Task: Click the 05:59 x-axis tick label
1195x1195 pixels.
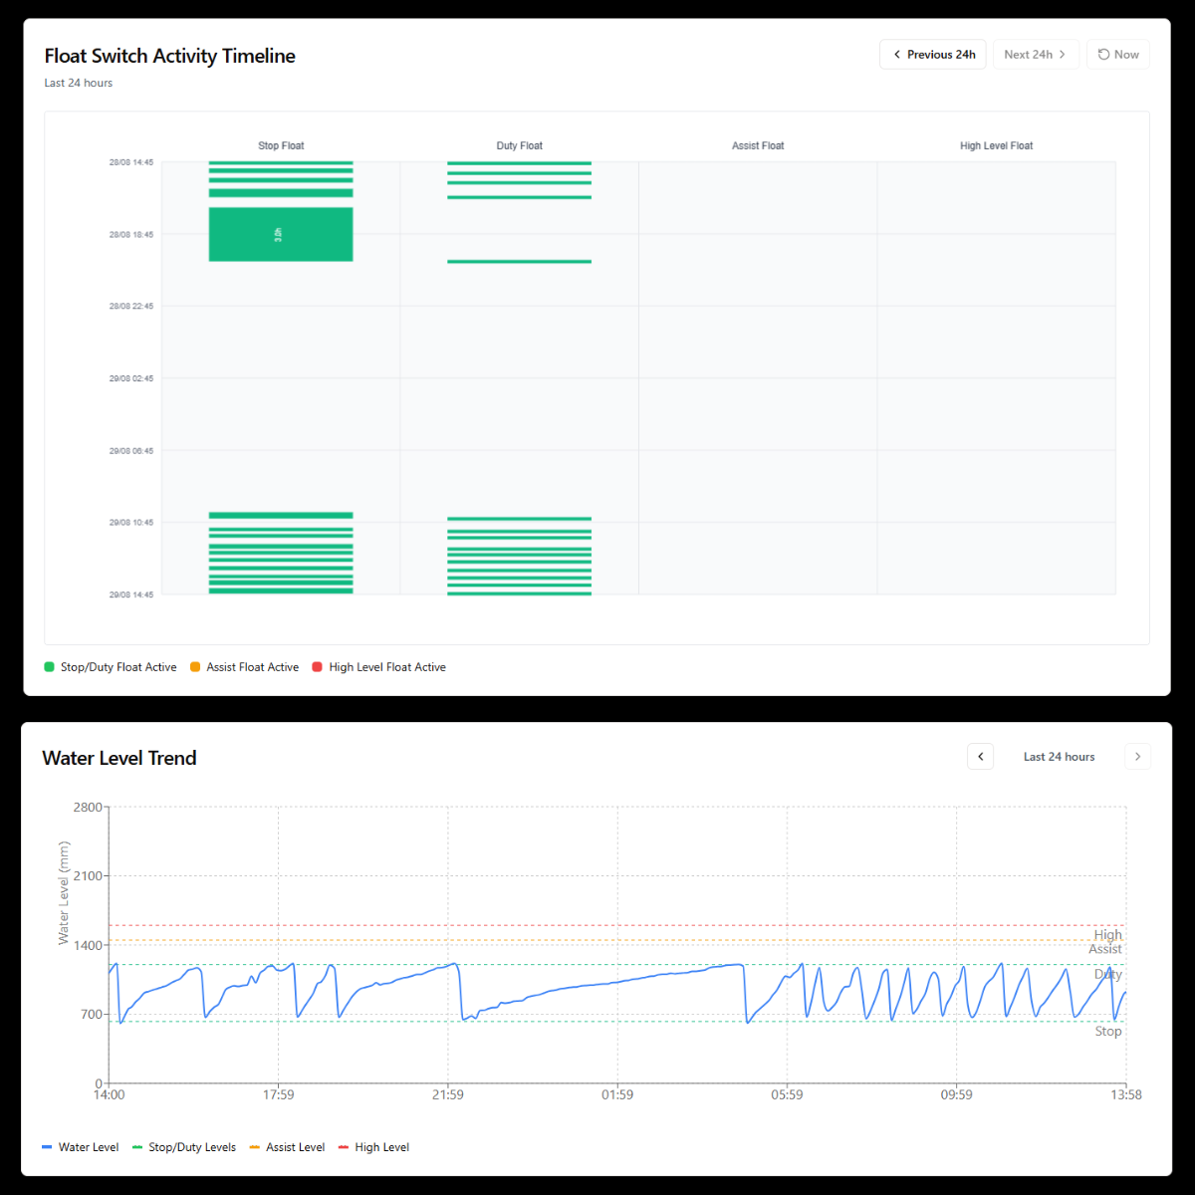Action: (787, 1094)
